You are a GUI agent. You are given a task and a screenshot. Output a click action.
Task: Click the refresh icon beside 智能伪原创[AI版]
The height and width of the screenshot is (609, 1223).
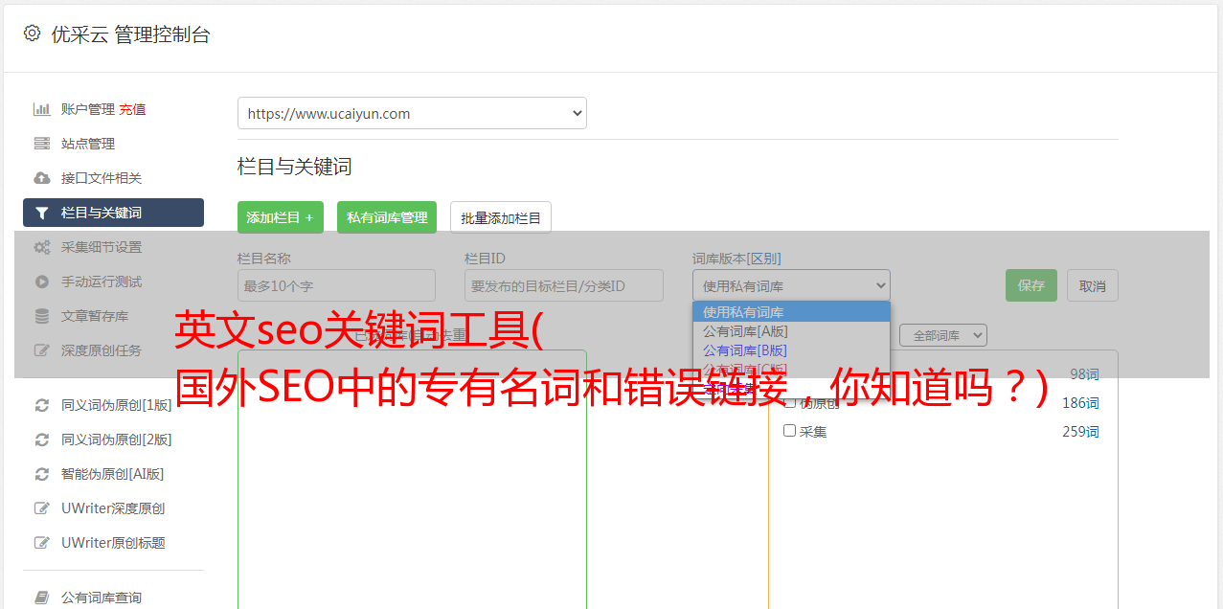point(42,474)
